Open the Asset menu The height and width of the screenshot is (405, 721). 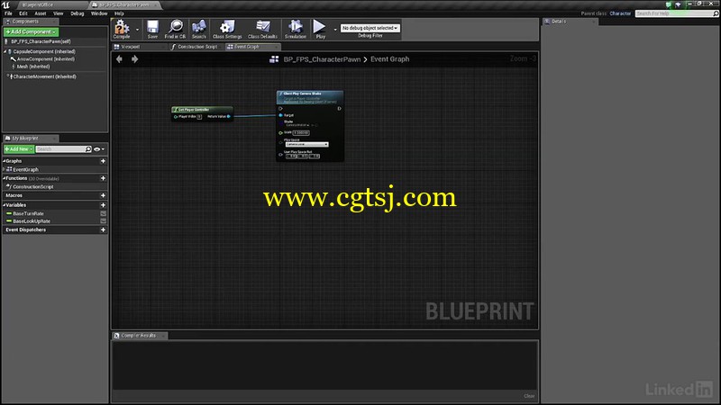tap(40, 13)
